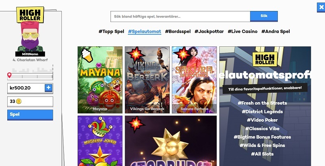The image size is (325, 166).
Task: Switch to the #Topp Spel tab
Action: click(111, 32)
